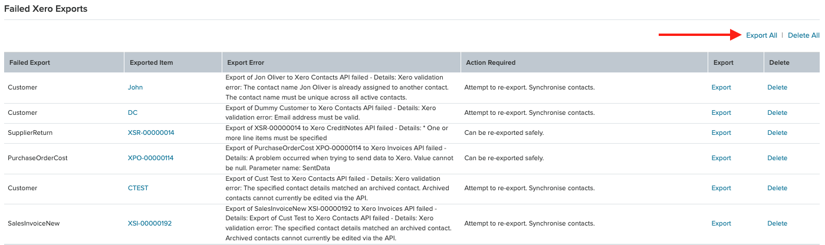Select SalesInvoiceNew XSI-00000192 error text

pos(338,223)
